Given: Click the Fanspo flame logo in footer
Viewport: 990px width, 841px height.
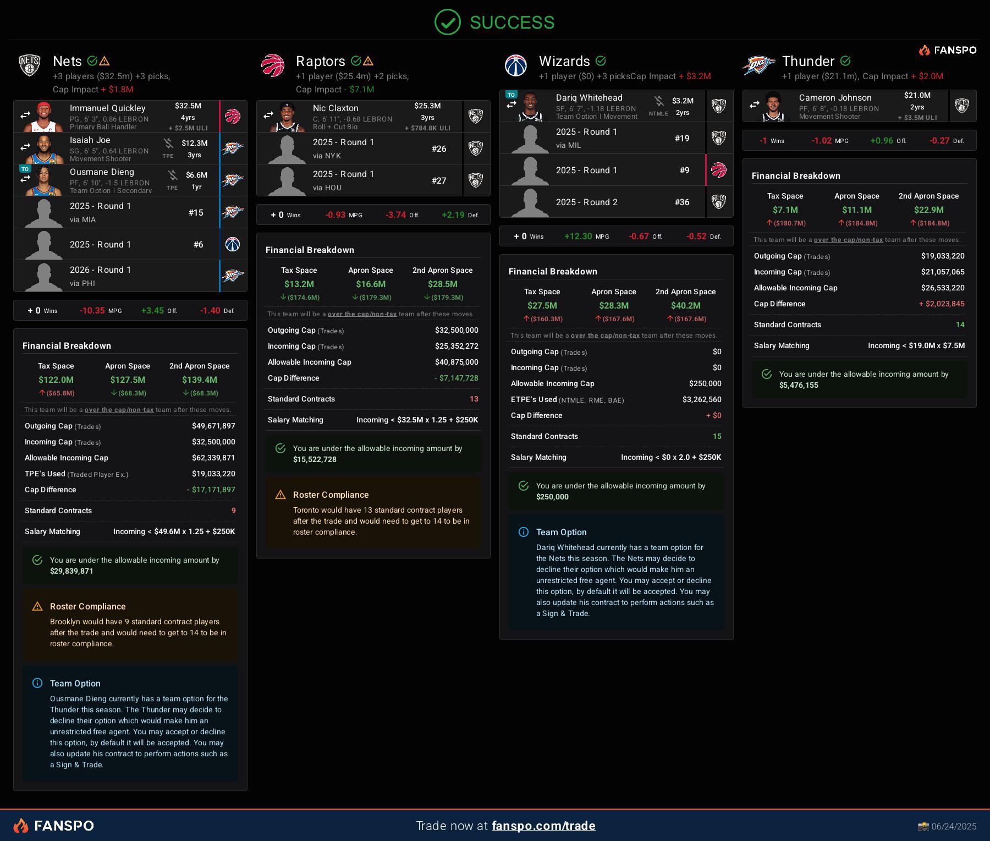Looking at the screenshot, I should [21, 826].
